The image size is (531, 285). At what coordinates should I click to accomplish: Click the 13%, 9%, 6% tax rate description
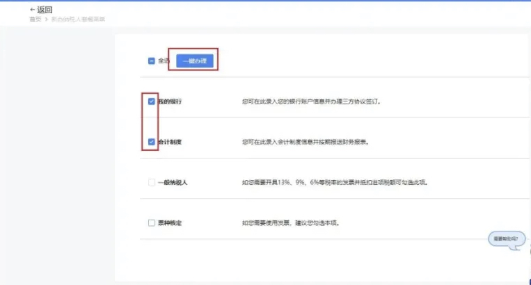pos(334,183)
